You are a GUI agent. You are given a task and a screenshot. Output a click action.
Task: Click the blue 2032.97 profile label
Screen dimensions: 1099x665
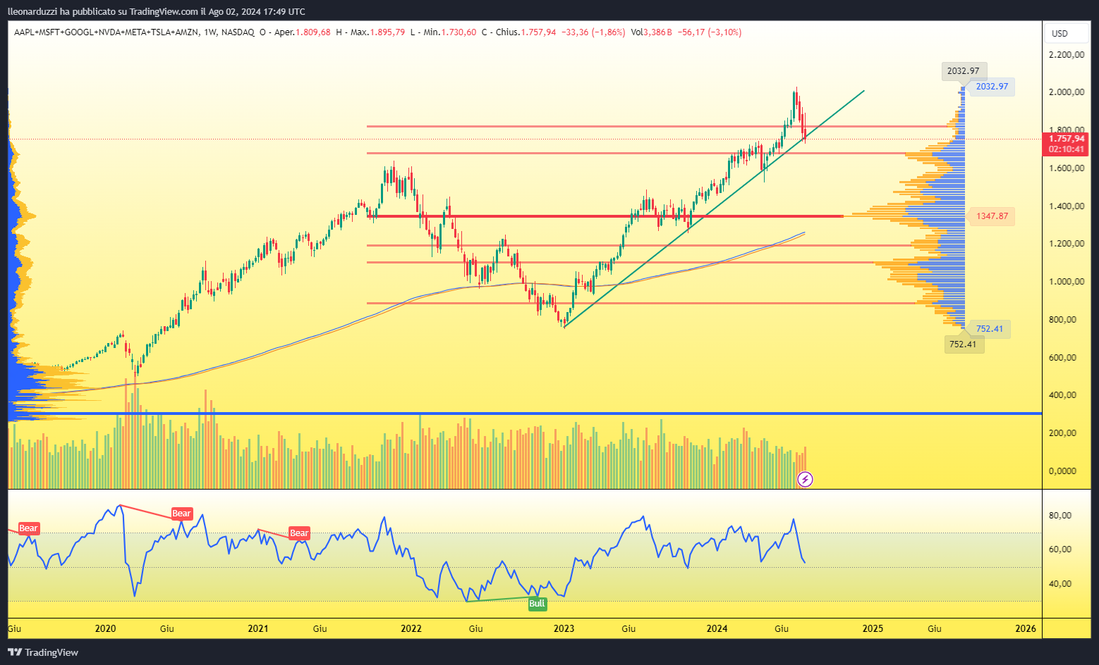(991, 87)
